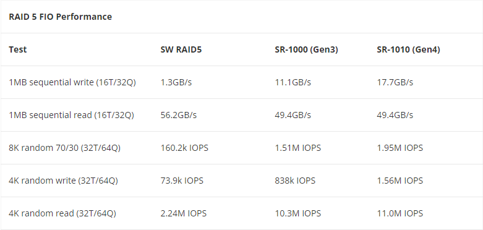The width and height of the screenshot is (483, 230).
Task: Click the SR-1010 (Gen4) column header
Action: coord(408,49)
